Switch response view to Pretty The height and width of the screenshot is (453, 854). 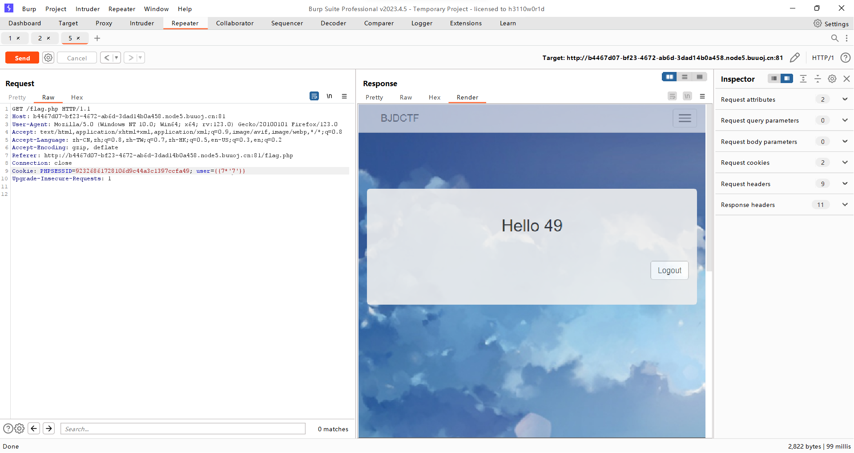coord(374,97)
